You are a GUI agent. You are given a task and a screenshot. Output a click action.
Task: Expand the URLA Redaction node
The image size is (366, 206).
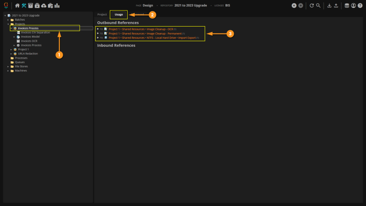tap(11, 54)
